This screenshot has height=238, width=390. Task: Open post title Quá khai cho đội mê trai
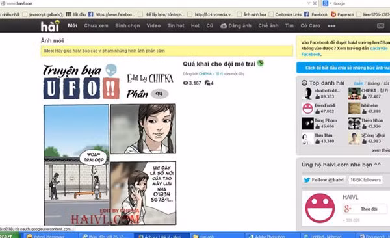pos(219,64)
